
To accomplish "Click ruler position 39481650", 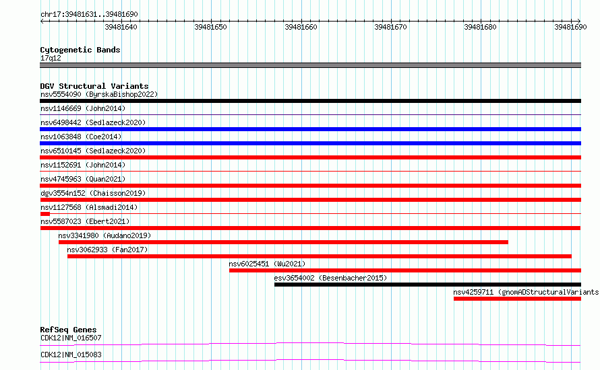I will coord(210,27).
